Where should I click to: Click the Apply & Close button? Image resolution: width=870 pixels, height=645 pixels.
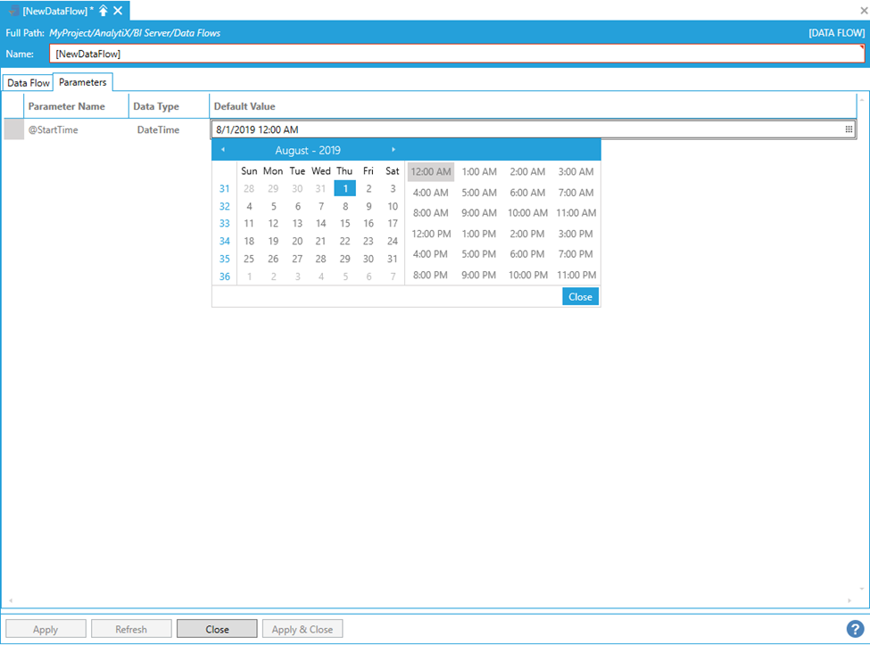[302, 629]
